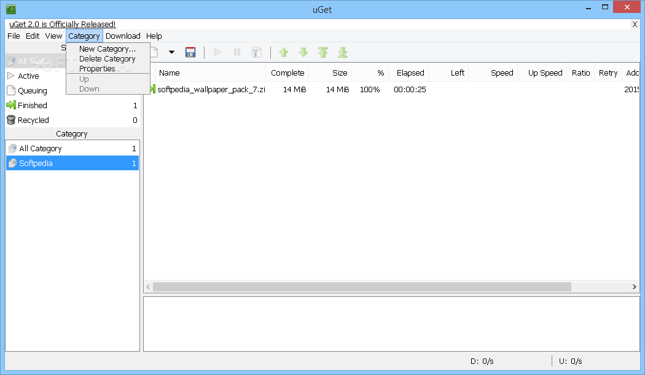Select the Recycled status row
The image size is (645, 375).
tap(73, 120)
